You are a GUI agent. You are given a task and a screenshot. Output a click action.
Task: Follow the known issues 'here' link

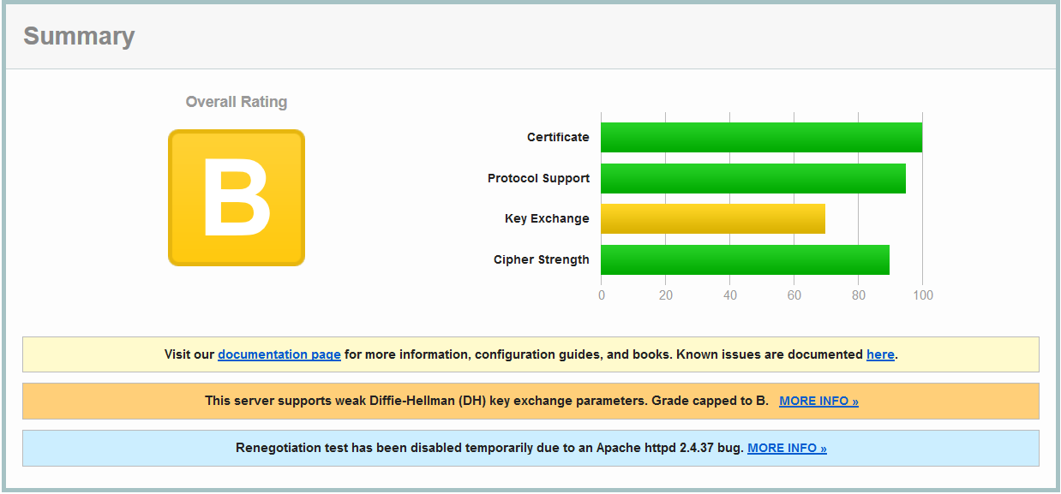tap(880, 354)
